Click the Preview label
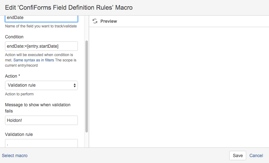269x163 pixels. 109,21
